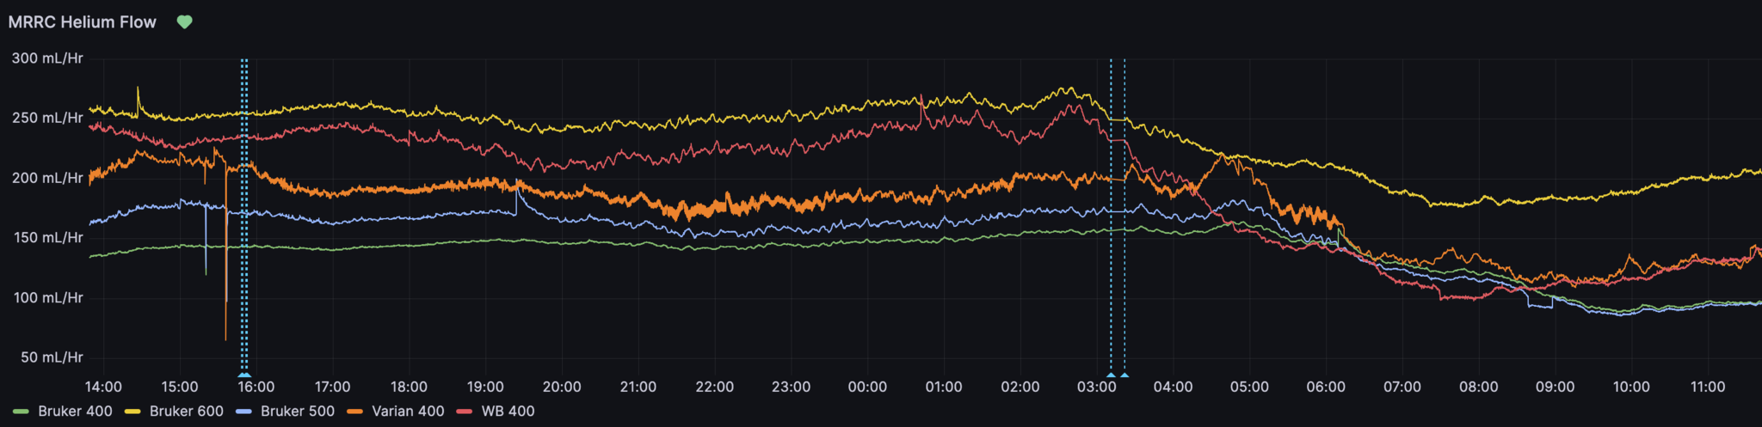Image resolution: width=1762 pixels, height=427 pixels.
Task: Click the blue Bruker 500 legend color icon
Action: tap(244, 412)
